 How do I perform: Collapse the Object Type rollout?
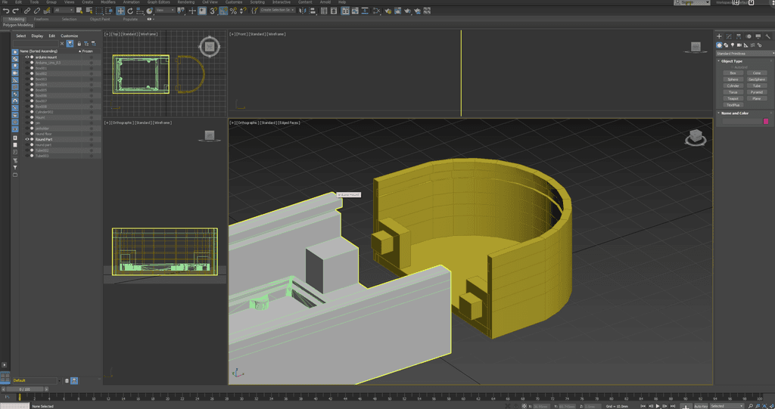[731, 61]
